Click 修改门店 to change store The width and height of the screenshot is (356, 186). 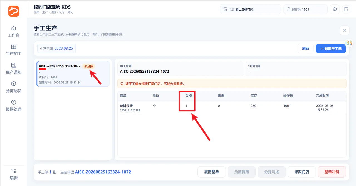[302, 172]
